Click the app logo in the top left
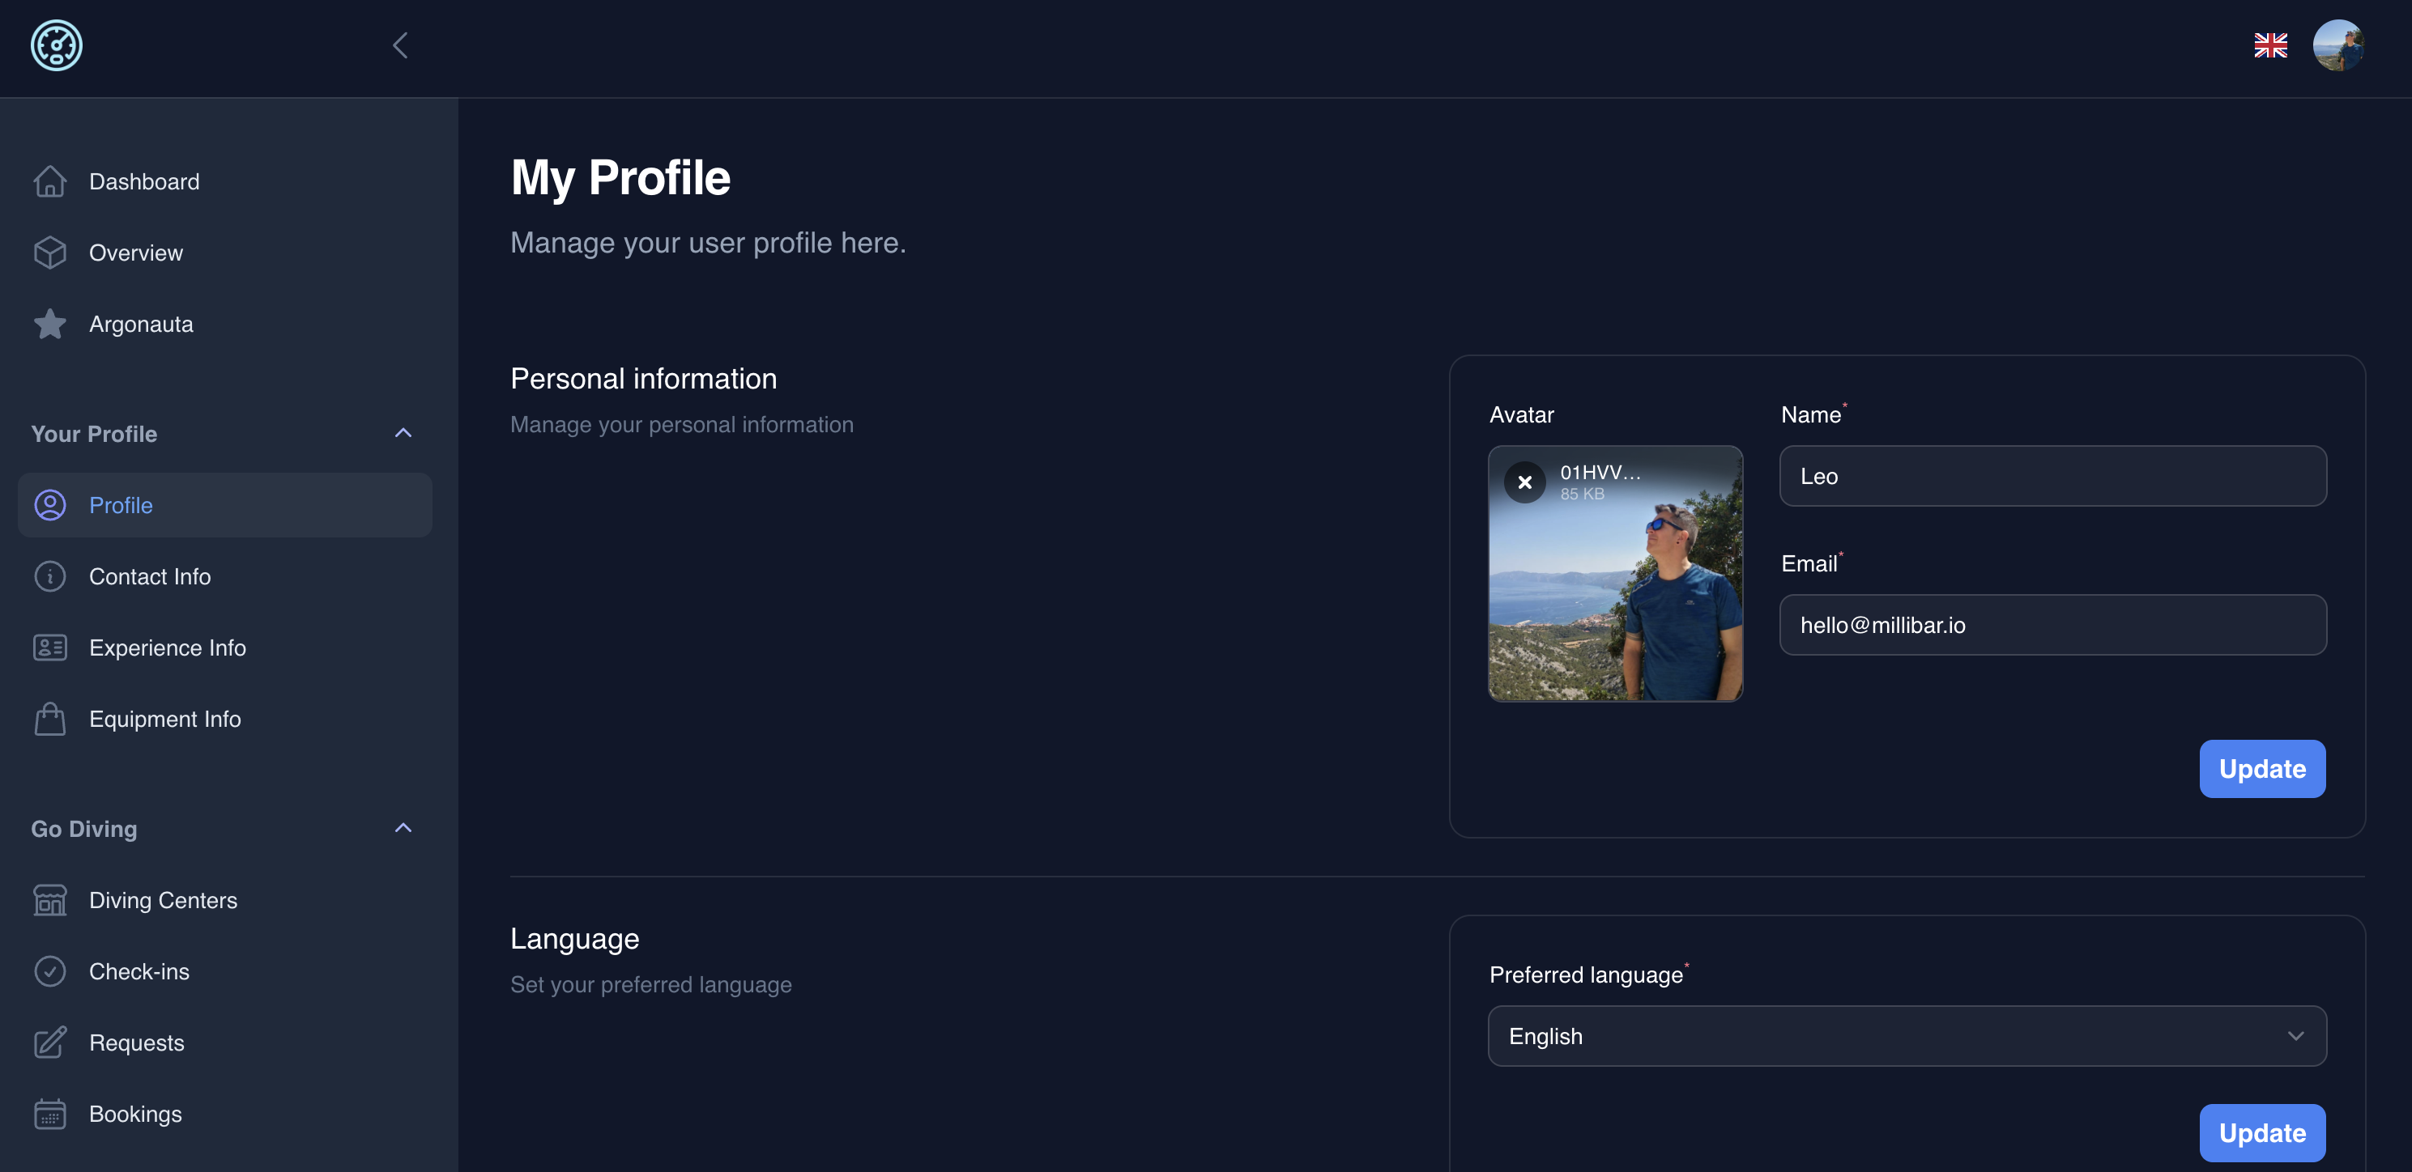Viewport: 2412px width, 1172px height. click(55, 45)
